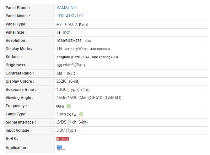Click the '150 cd/m2 (Typ.)' value
The width and height of the screenshot is (210, 155).
pos(71,64)
